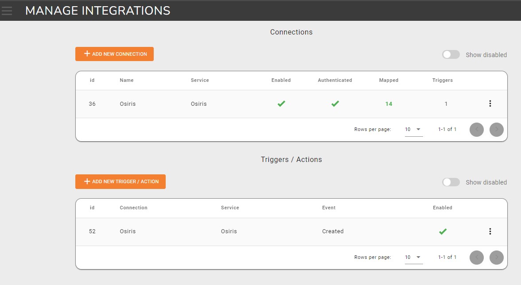Expand Rows per page dropdown in Connections
Image resolution: width=521 pixels, height=285 pixels.
pos(413,130)
